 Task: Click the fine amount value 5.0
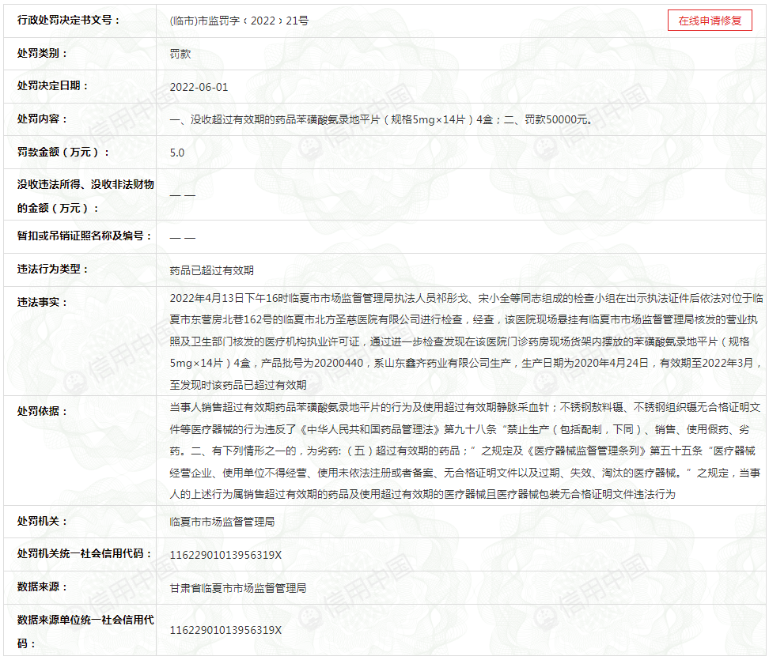pos(177,153)
